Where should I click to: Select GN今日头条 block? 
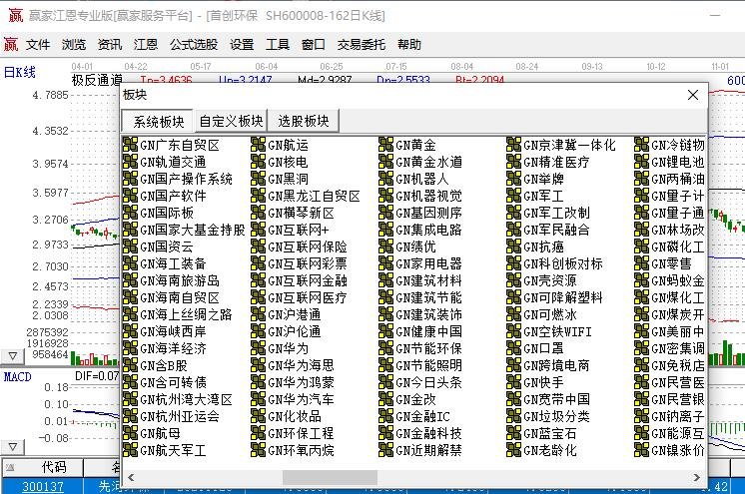point(429,382)
